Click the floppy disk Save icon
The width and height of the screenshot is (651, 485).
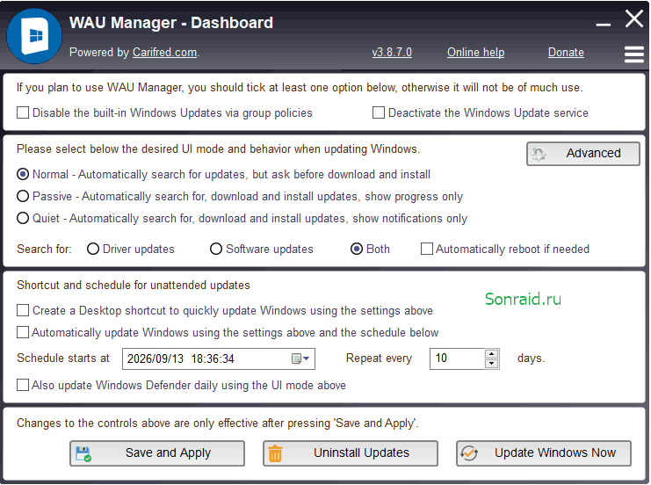click(x=83, y=454)
